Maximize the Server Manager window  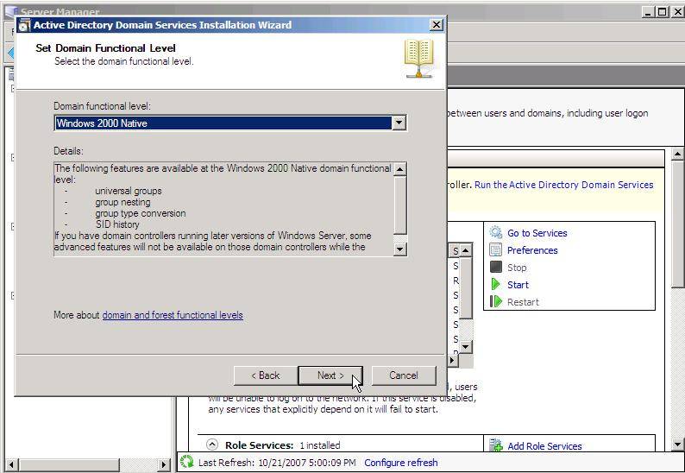[663, 12]
